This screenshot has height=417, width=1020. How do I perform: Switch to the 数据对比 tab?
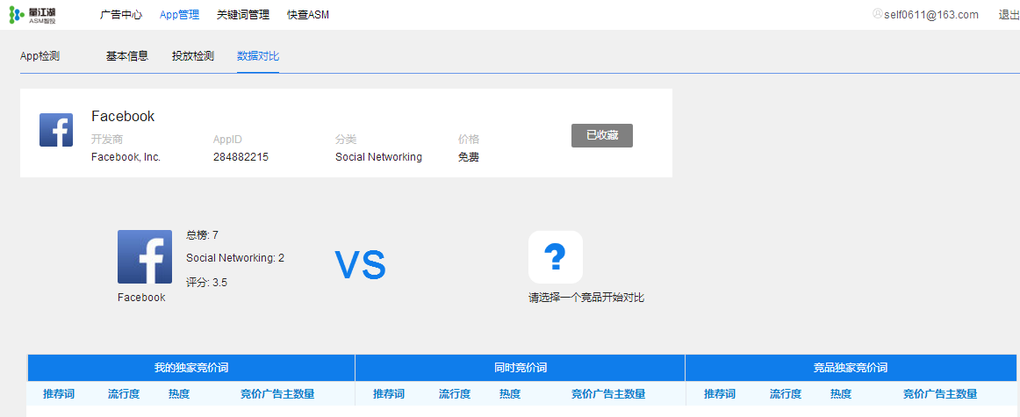point(258,56)
